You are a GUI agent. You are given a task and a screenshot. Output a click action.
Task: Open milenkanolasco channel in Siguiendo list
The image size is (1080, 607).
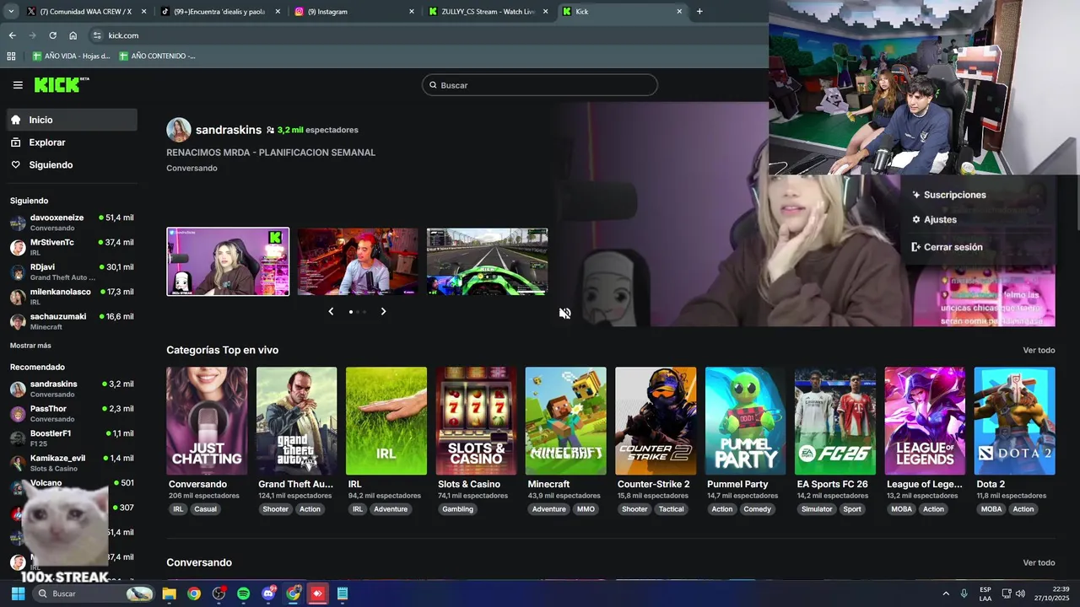[72, 297]
